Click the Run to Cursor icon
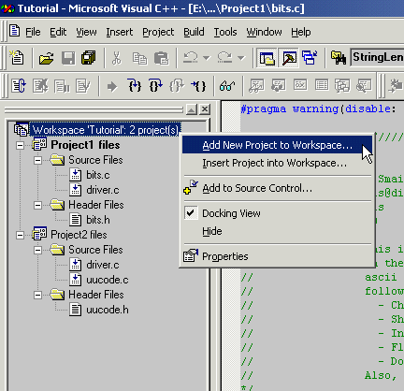Viewport: 404px width, 391px height. [x=198, y=85]
